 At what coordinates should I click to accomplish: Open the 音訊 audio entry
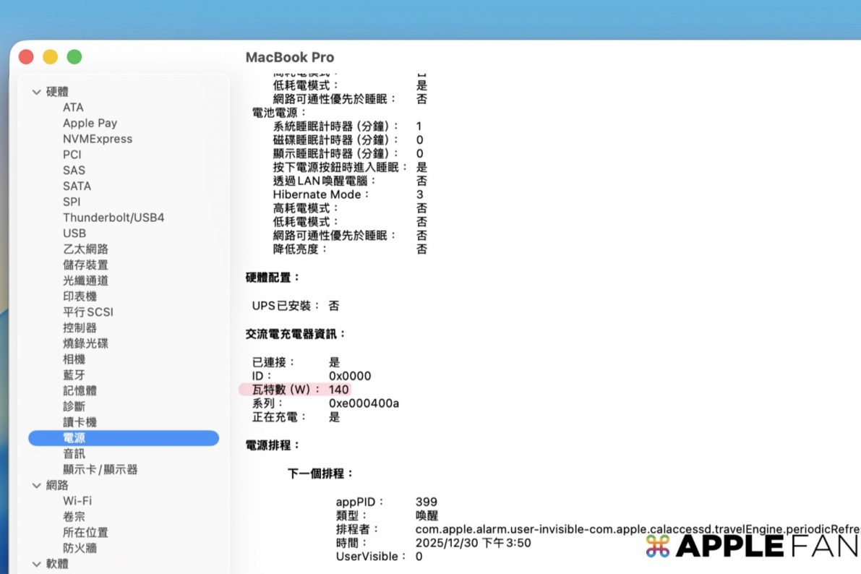pos(74,454)
